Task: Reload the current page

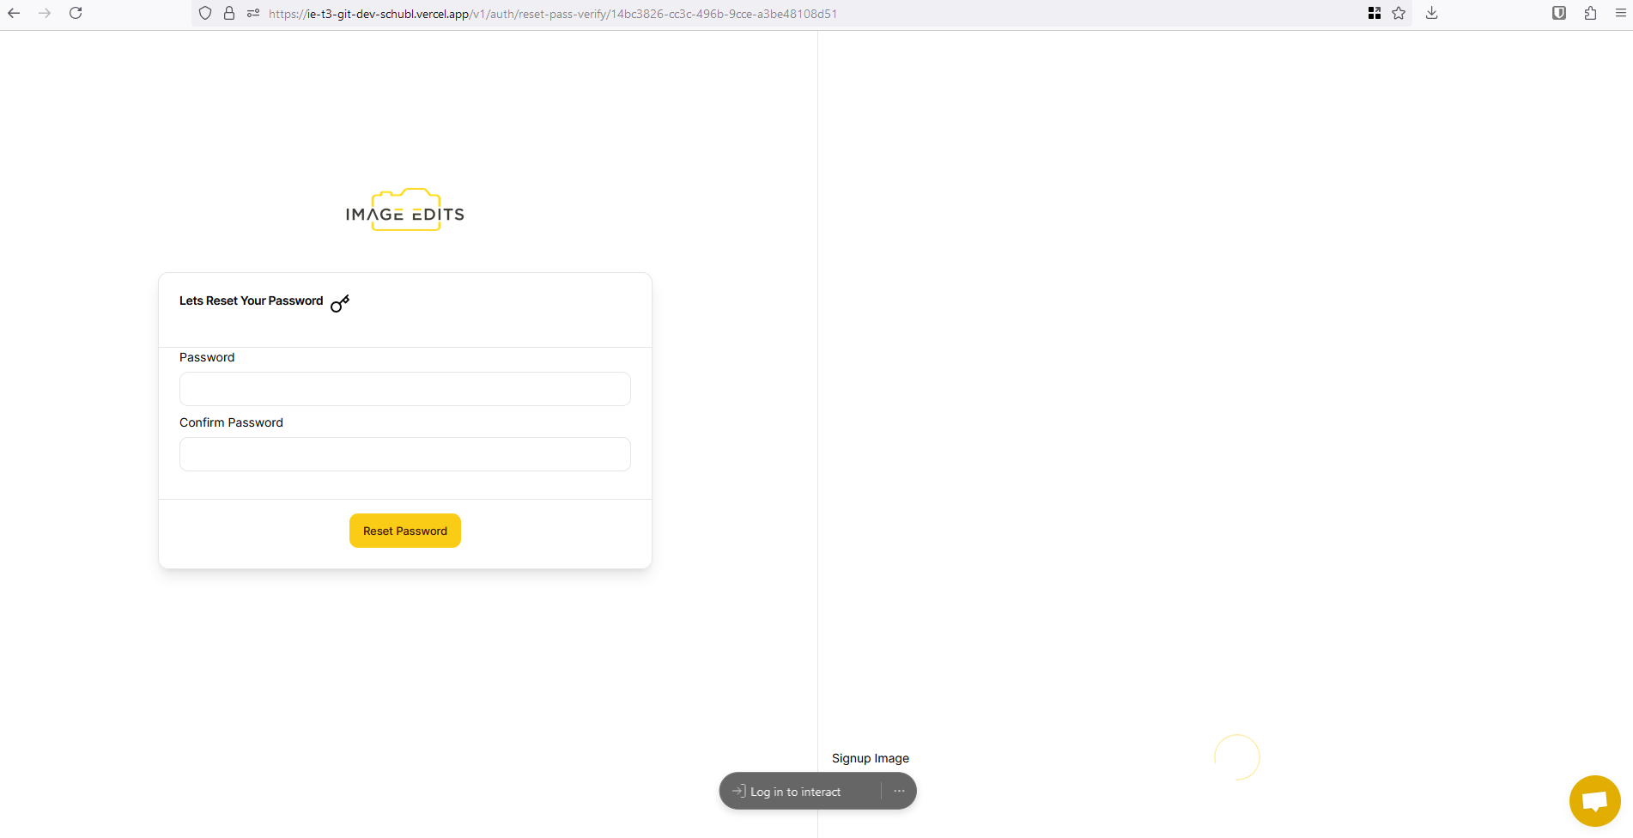Action: coord(76,13)
